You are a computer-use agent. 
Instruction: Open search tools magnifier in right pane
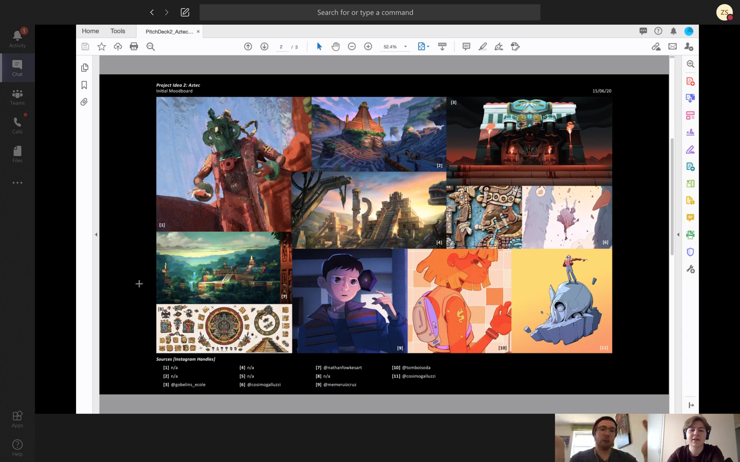click(690, 64)
